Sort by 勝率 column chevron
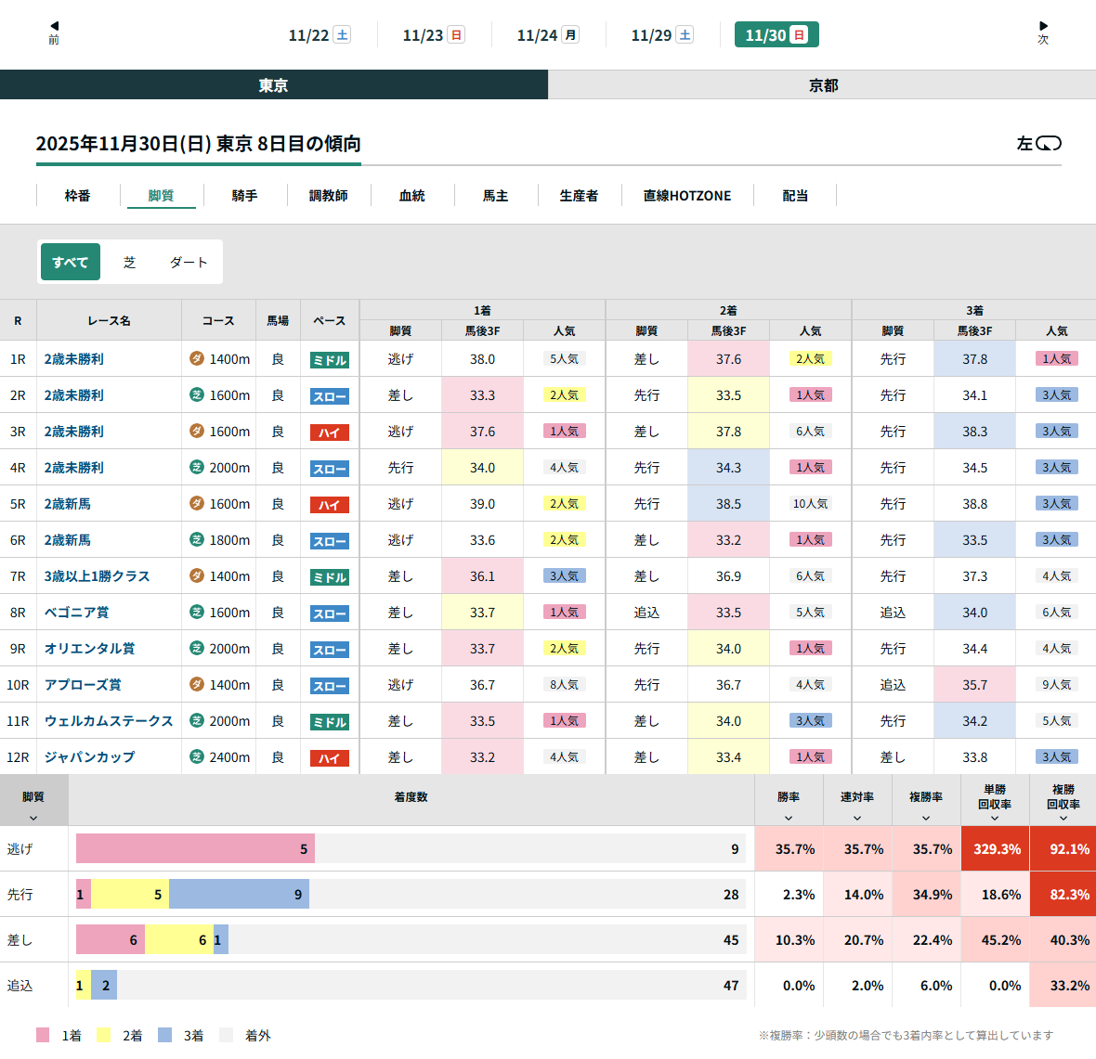 point(789,818)
